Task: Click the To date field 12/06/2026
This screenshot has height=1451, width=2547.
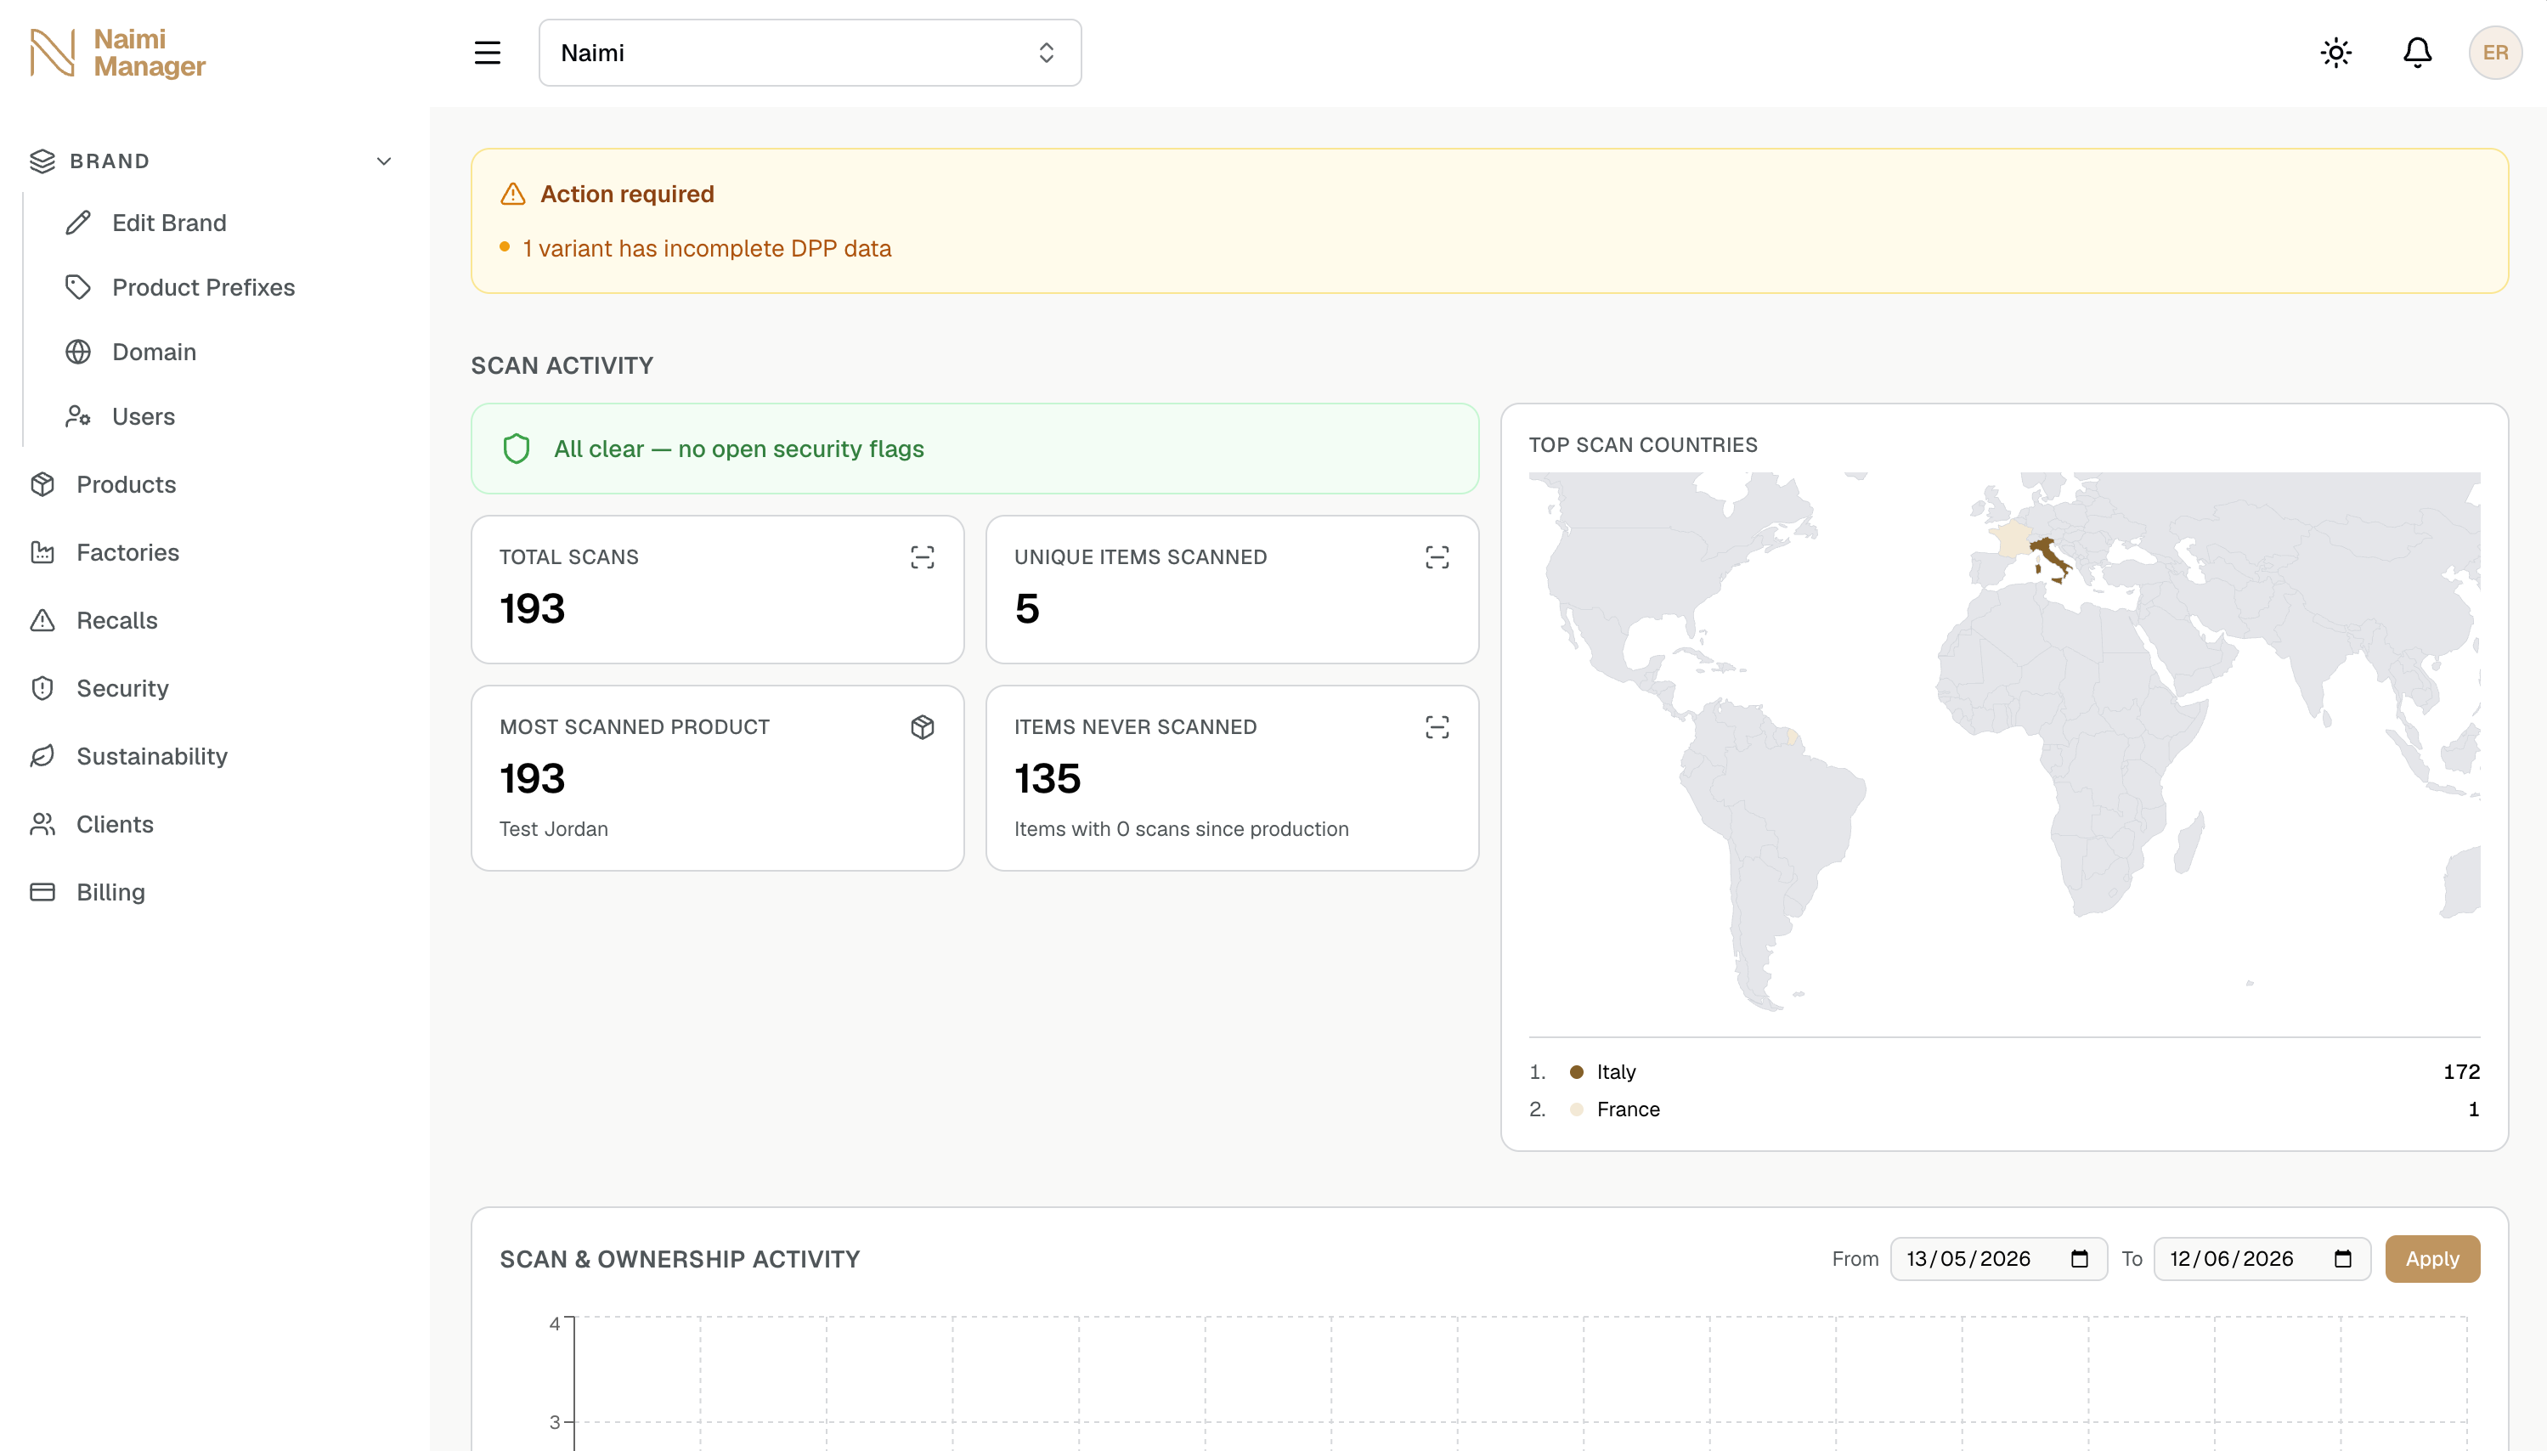Action: pyautogui.click(x=2261, y=1259)
